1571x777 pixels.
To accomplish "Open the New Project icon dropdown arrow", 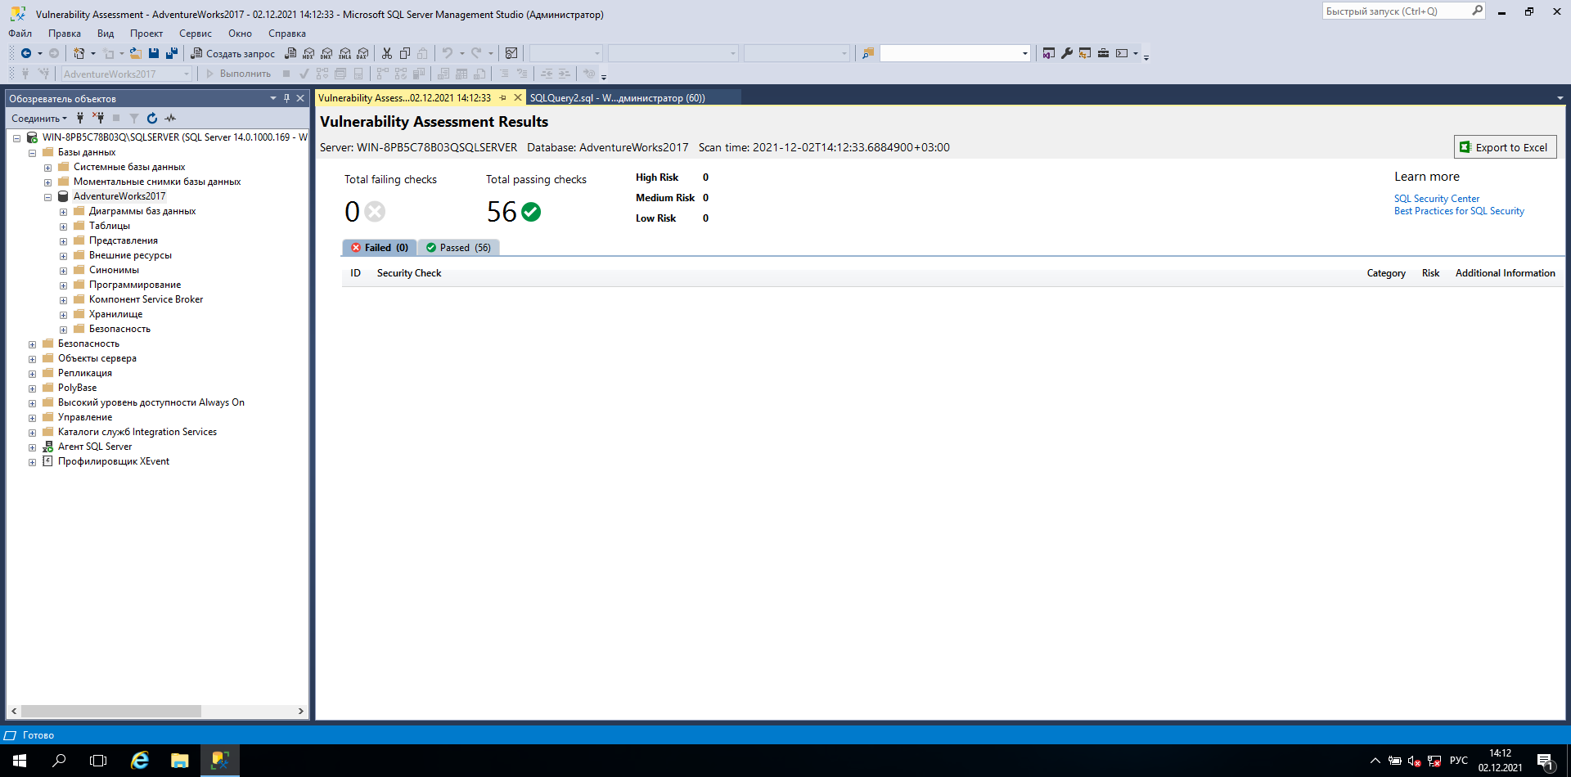I will tap(92, 53).
